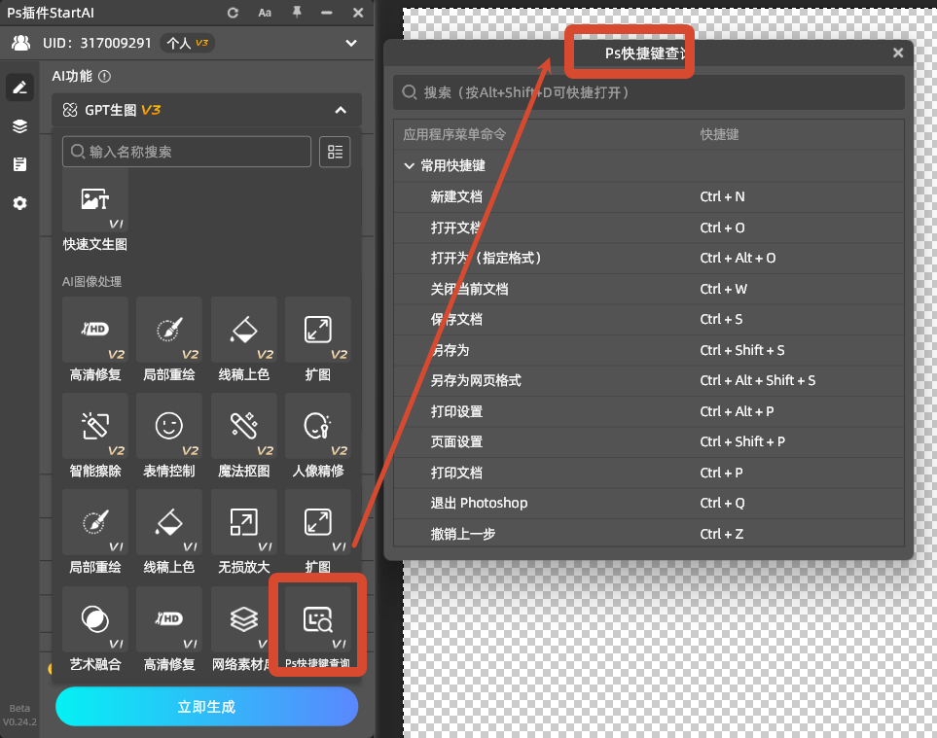Select the V1 高清修复 tool
Image resolution: width=937 pixels, height=738 pixels.
coord(169,629)
